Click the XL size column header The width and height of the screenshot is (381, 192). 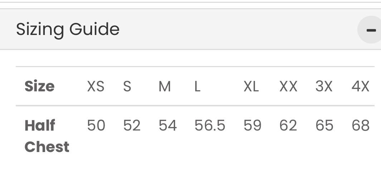(x=251, y=86)
